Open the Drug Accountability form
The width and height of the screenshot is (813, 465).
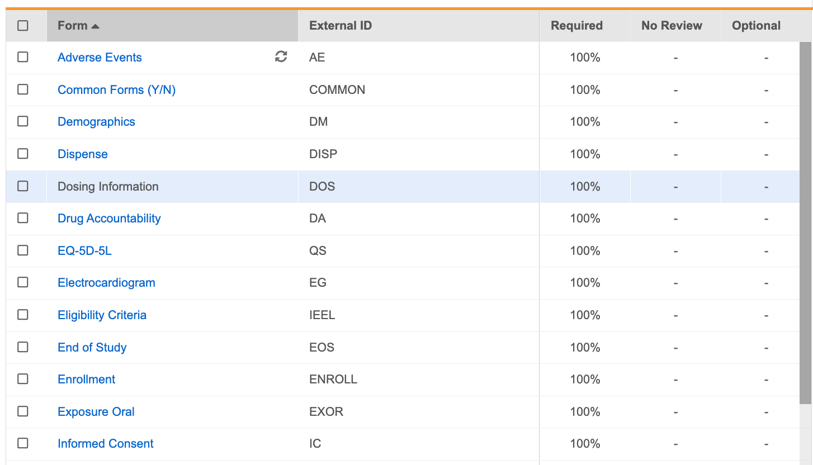109,219
